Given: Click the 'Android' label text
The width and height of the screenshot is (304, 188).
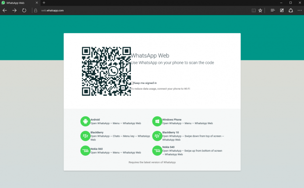Looking at the screenshot, I should 95,119.
